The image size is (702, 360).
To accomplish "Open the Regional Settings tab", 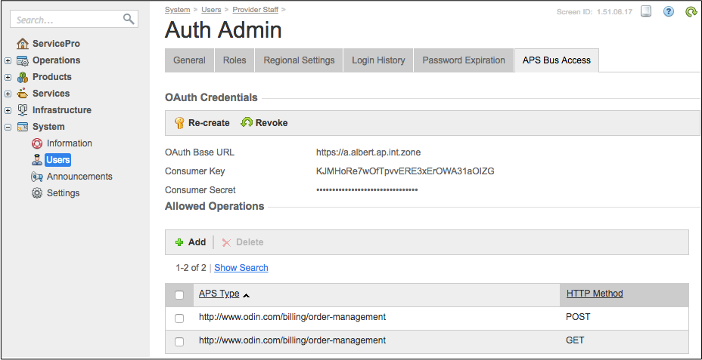I will point(299,60).
